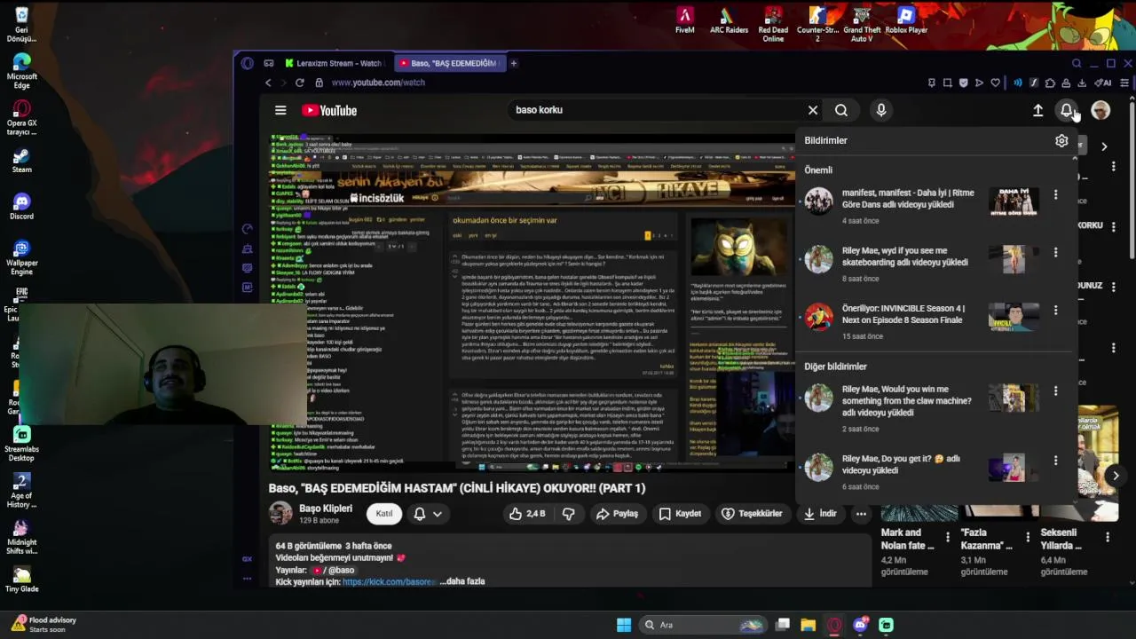Expand the subscription notification bell dropdown
Screen dimensions: 1136x639
coord(427,514)
